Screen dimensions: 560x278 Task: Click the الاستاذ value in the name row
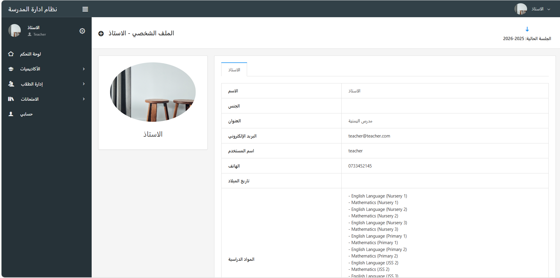click(354, 91)
